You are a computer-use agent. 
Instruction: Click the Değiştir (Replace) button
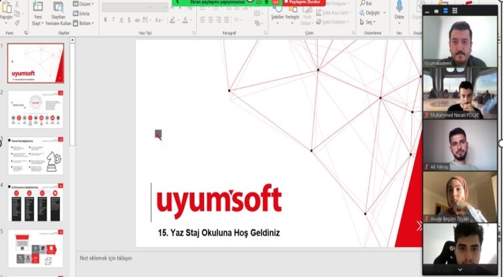(372, 13)
